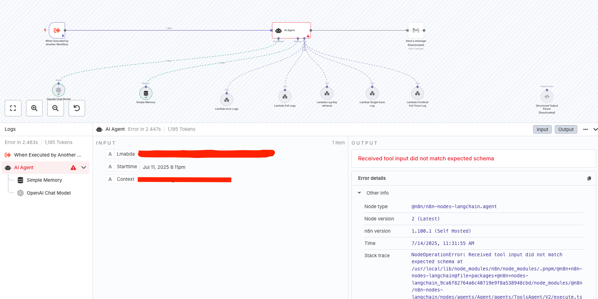
Task: Select When Executed by Another log entry
Action: coord(46,155)
